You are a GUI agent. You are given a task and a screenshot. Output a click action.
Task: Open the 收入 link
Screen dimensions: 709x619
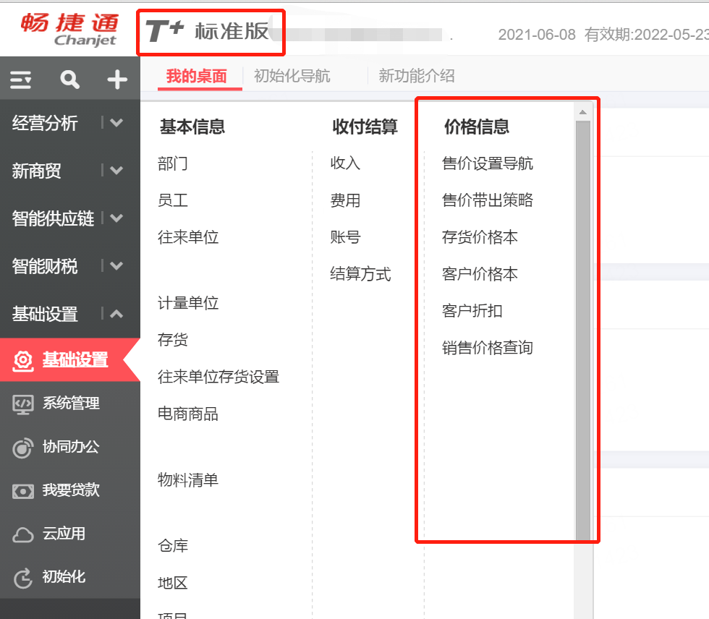(x=346, y=163)
